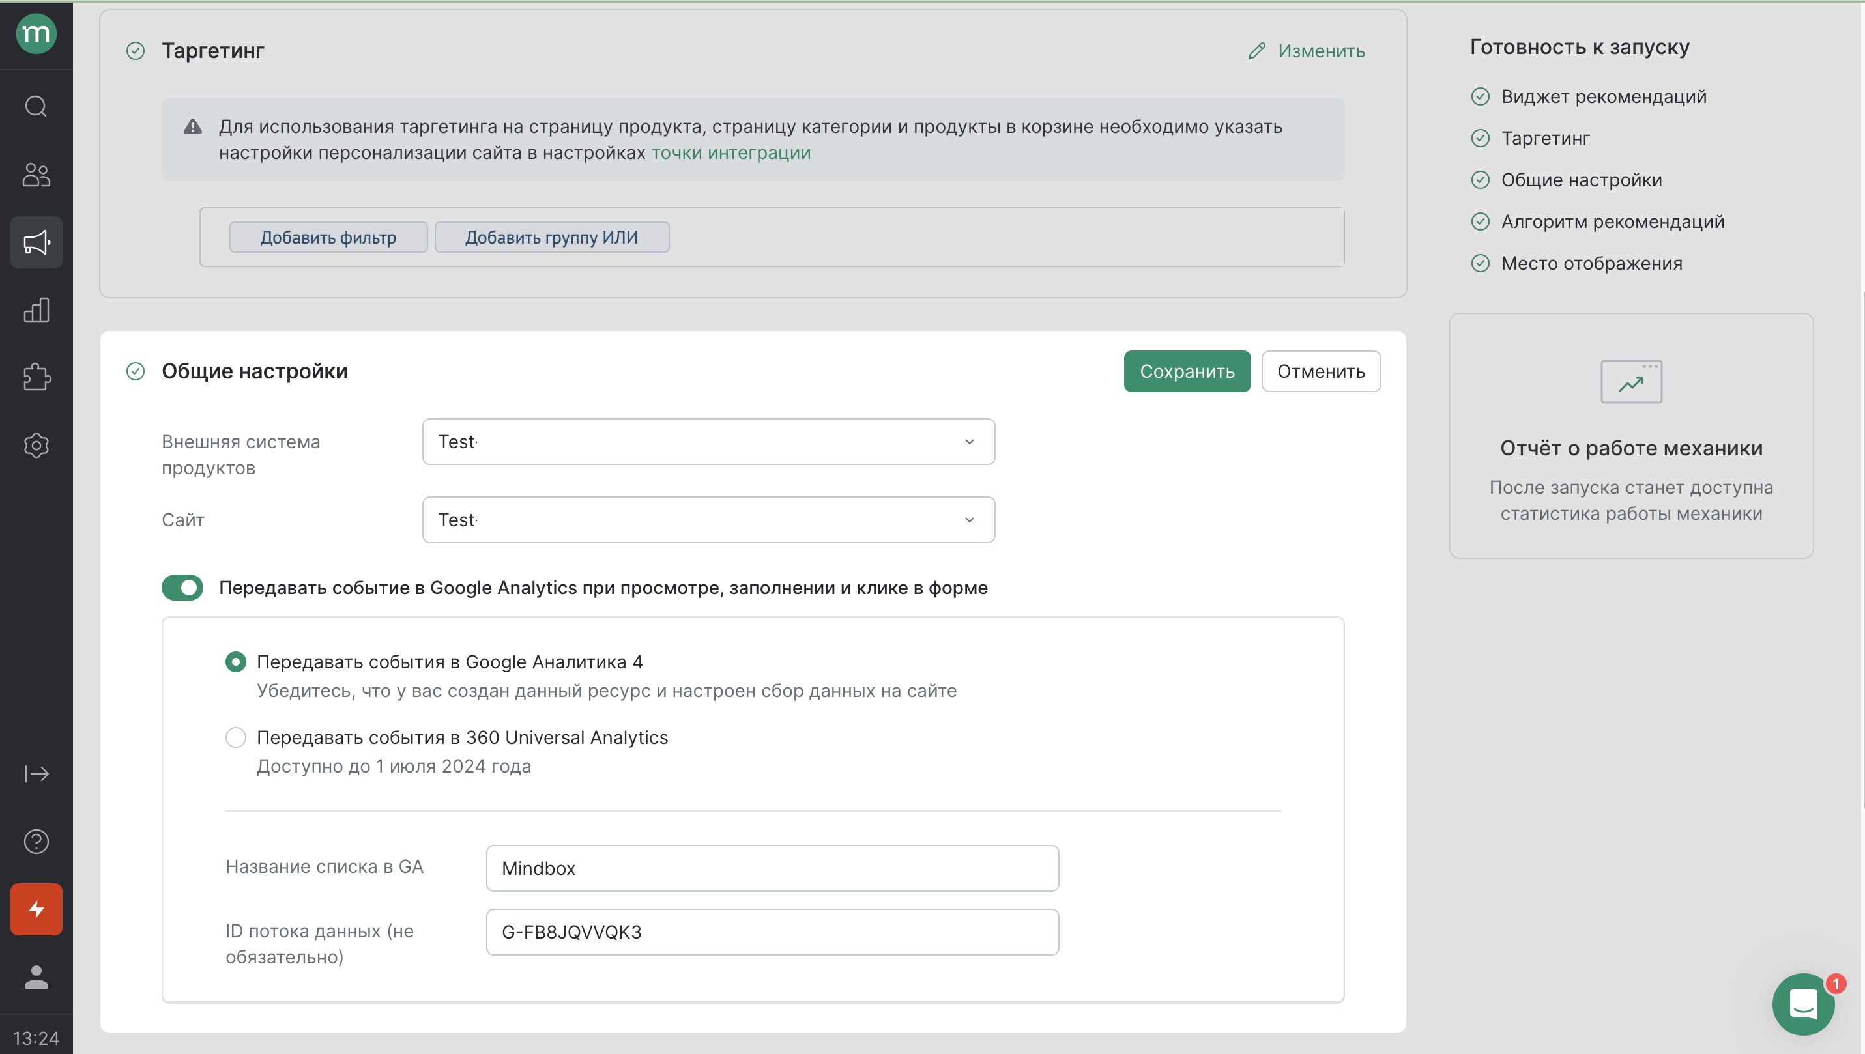The width and height of the screenshot is (1865, 1054).
Task: Click the Доступно до 1 июля 2024 года note
Action: [x=394, y=766]
